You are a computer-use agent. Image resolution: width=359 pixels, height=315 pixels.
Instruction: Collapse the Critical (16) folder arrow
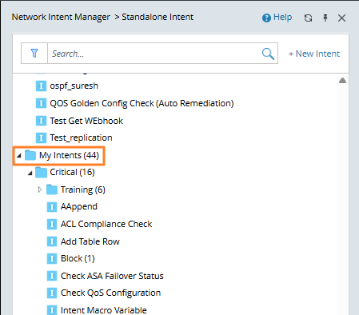(x=30, y=173)
